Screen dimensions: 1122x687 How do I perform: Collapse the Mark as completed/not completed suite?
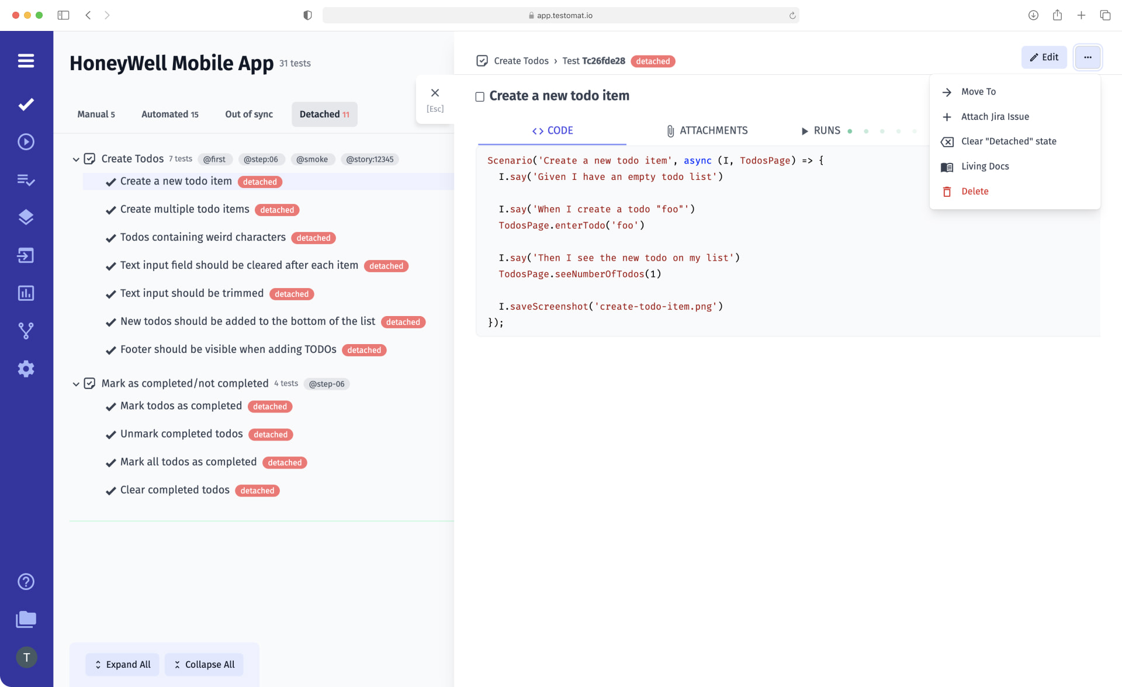(76, 384)
